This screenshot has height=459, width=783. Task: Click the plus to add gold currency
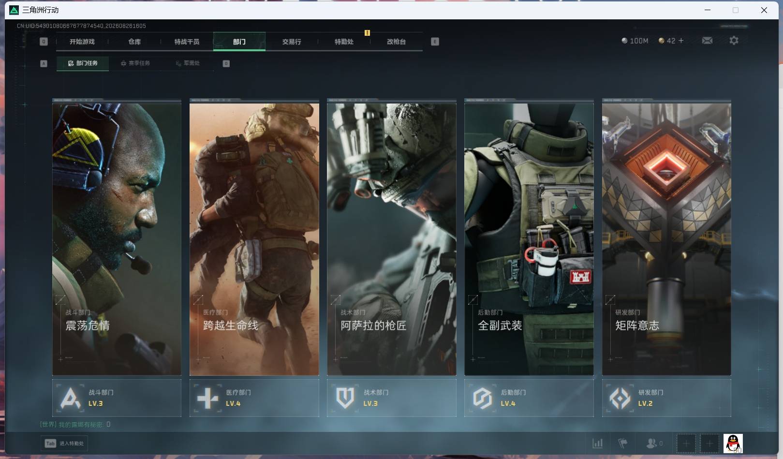(681, 41)
